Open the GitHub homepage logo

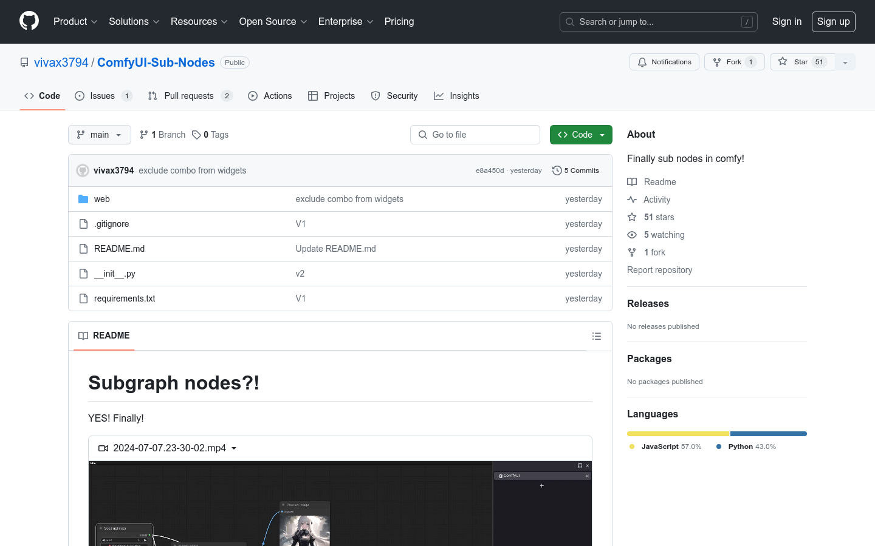(x=29, y=21)
